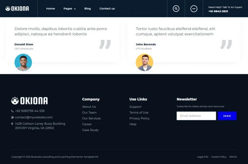Open the Support footer link
Viewport: 248px width, 164px height.
click(135, 107)
